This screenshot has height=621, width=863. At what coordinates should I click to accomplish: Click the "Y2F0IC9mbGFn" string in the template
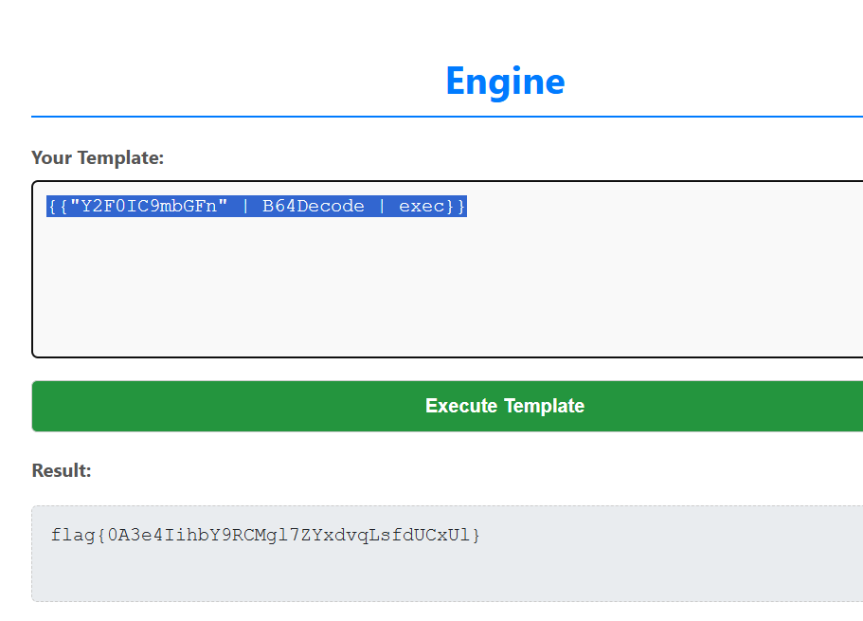point(148,207)
